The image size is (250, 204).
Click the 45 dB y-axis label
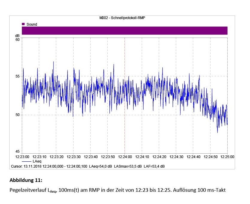pyautogui.click(x=17, y=152)
